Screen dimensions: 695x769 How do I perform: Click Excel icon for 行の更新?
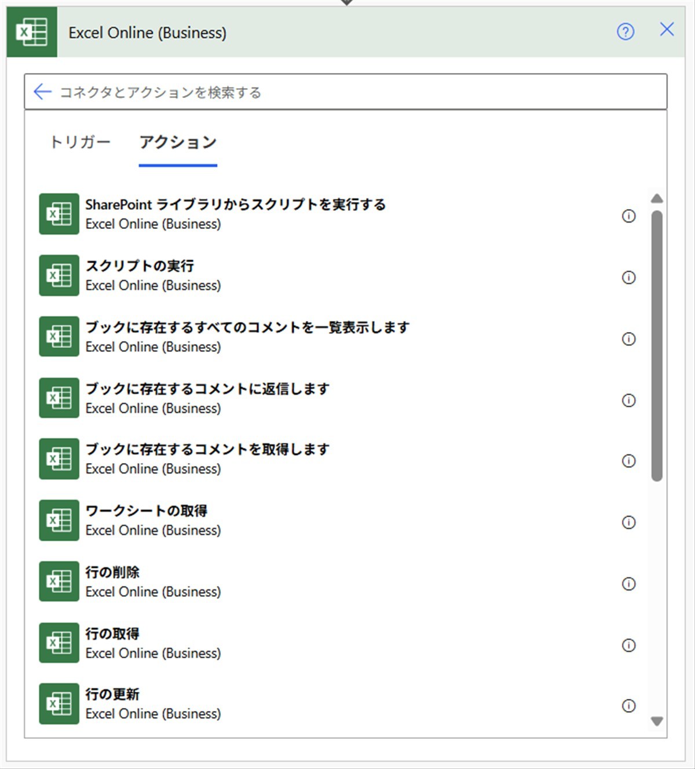(59, 704)
